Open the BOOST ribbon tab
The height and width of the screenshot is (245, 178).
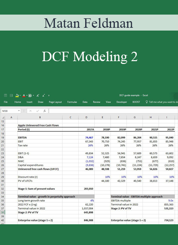pyautogui.click(x=136, y=102)
